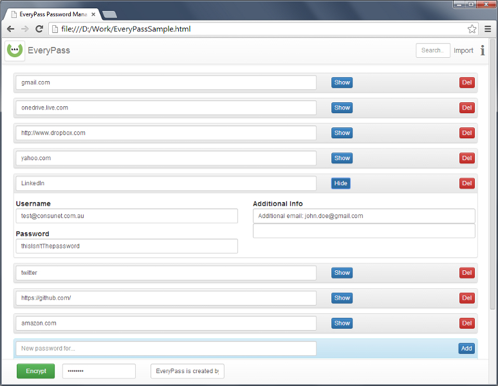Minimize the browser window
This screenshot has height=386, width=498.
[459, 5]
